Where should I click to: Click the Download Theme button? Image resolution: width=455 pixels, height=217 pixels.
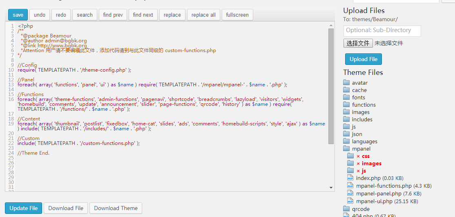pos(116,208)
